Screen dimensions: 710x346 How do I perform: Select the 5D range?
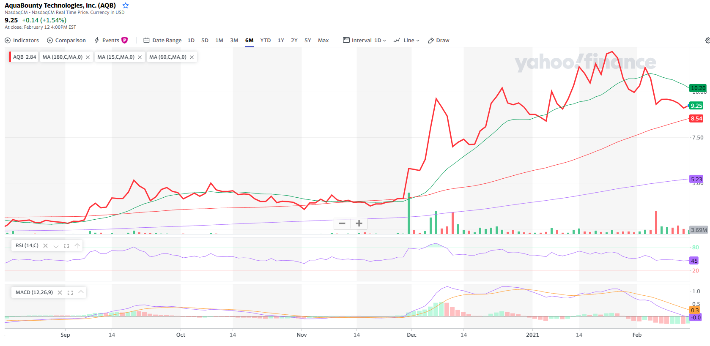[205, 40]
